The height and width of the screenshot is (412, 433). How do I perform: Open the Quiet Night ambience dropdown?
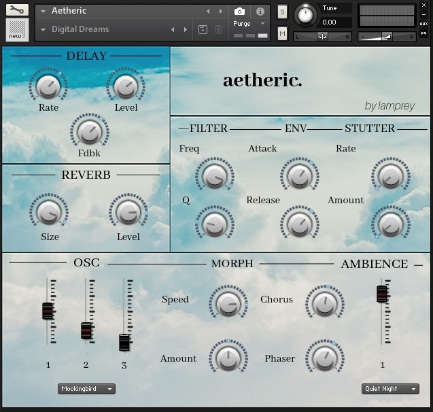390,389
